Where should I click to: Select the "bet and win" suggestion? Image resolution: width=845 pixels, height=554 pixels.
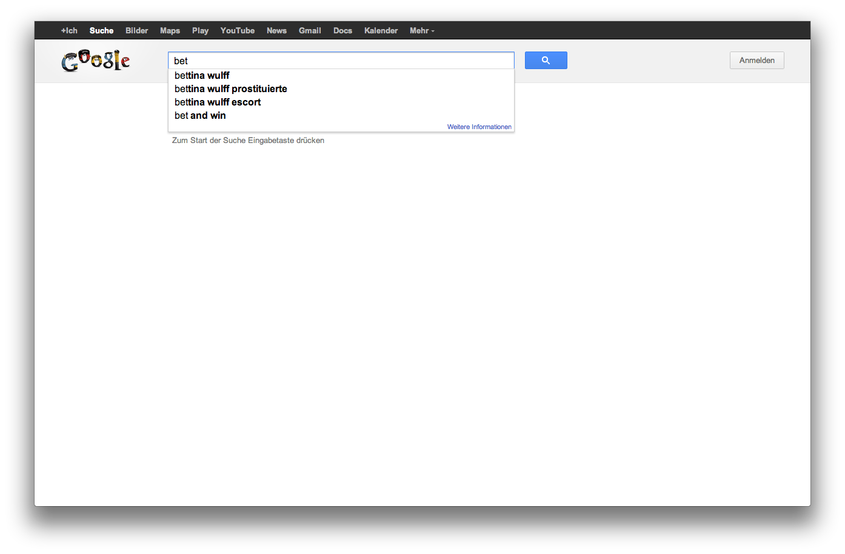click(x=200, y=116)
